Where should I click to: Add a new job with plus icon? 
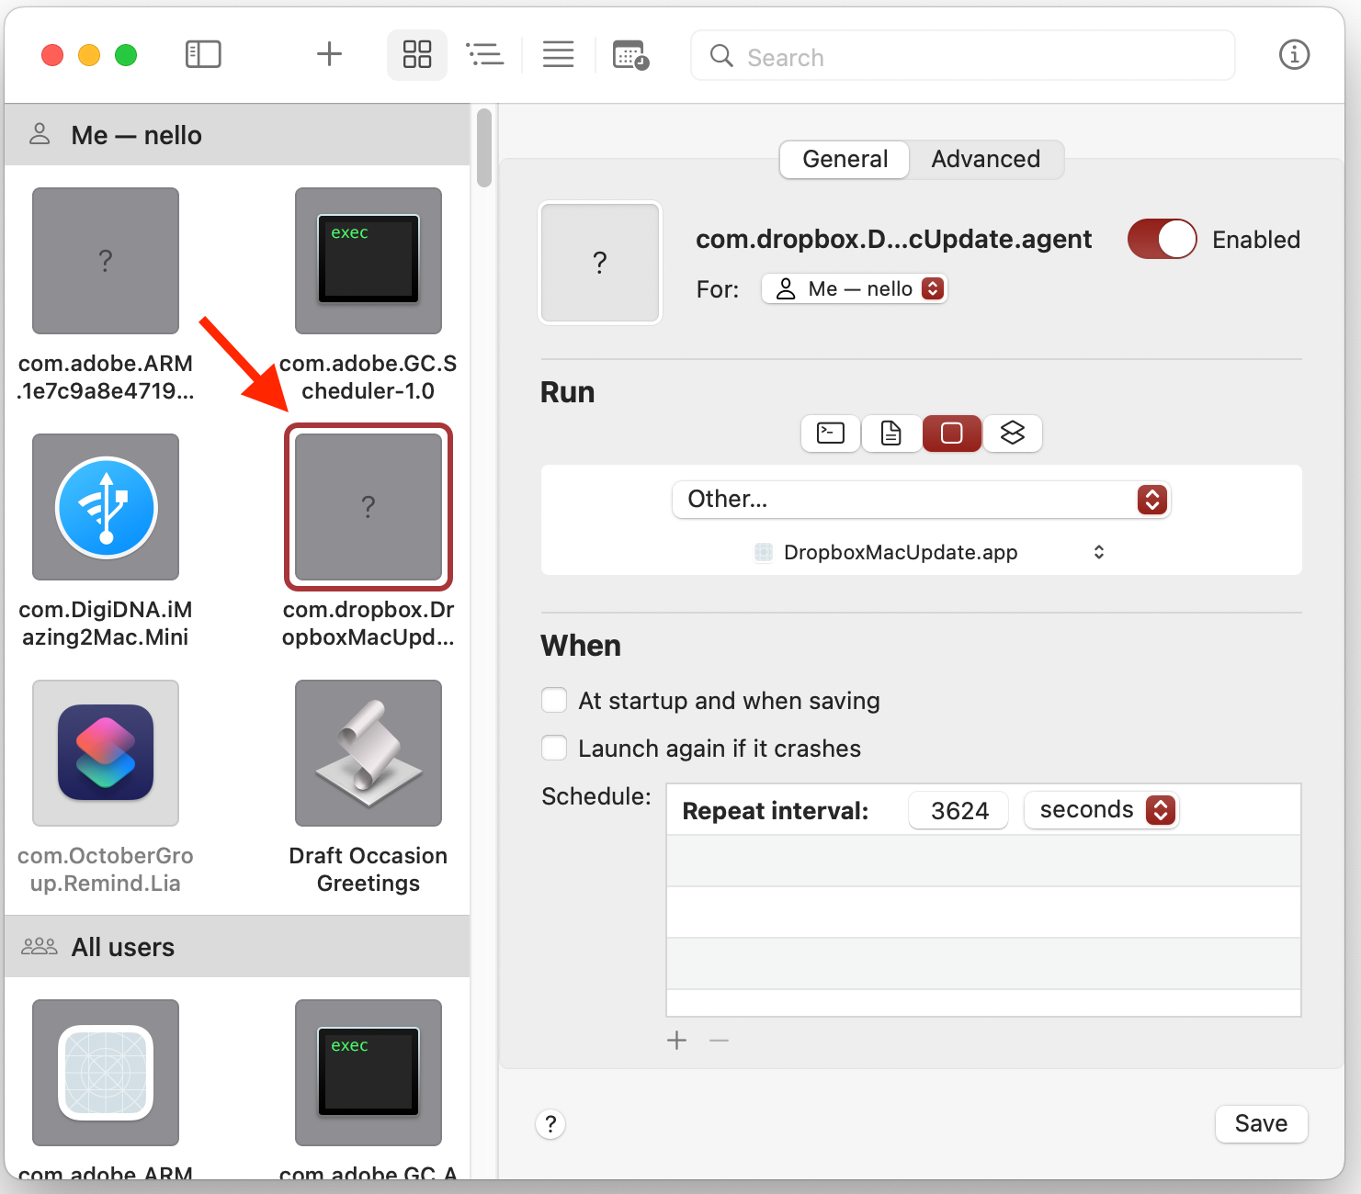(329, 54)
